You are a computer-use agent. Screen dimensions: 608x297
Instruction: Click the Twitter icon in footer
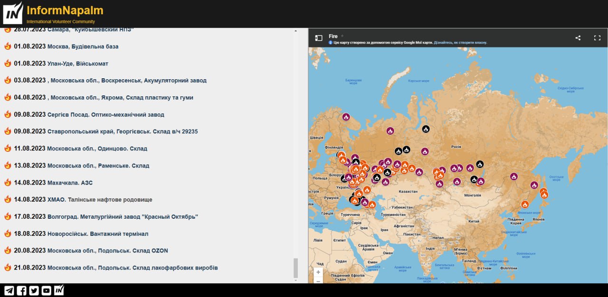pos(34,290)
